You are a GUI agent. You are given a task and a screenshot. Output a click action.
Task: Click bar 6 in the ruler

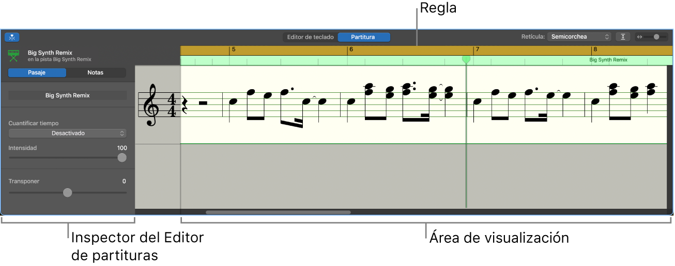351,50
